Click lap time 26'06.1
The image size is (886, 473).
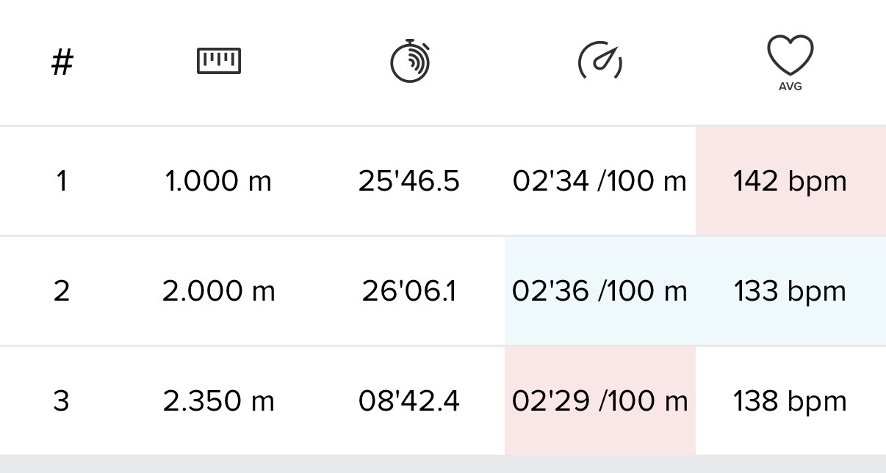[409, 291]
